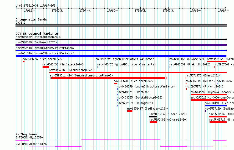Select the red nsv6345030 variant bar
The height and width of the screenshot is (150, 234).
coord(46,67)
